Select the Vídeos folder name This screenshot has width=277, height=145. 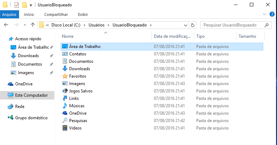(x=75, y=128)
